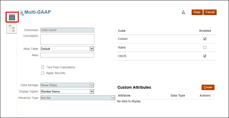The height and width of the screenshot is (118, 229).
Task: Create a new custom attribute
Action: [208, 87]
